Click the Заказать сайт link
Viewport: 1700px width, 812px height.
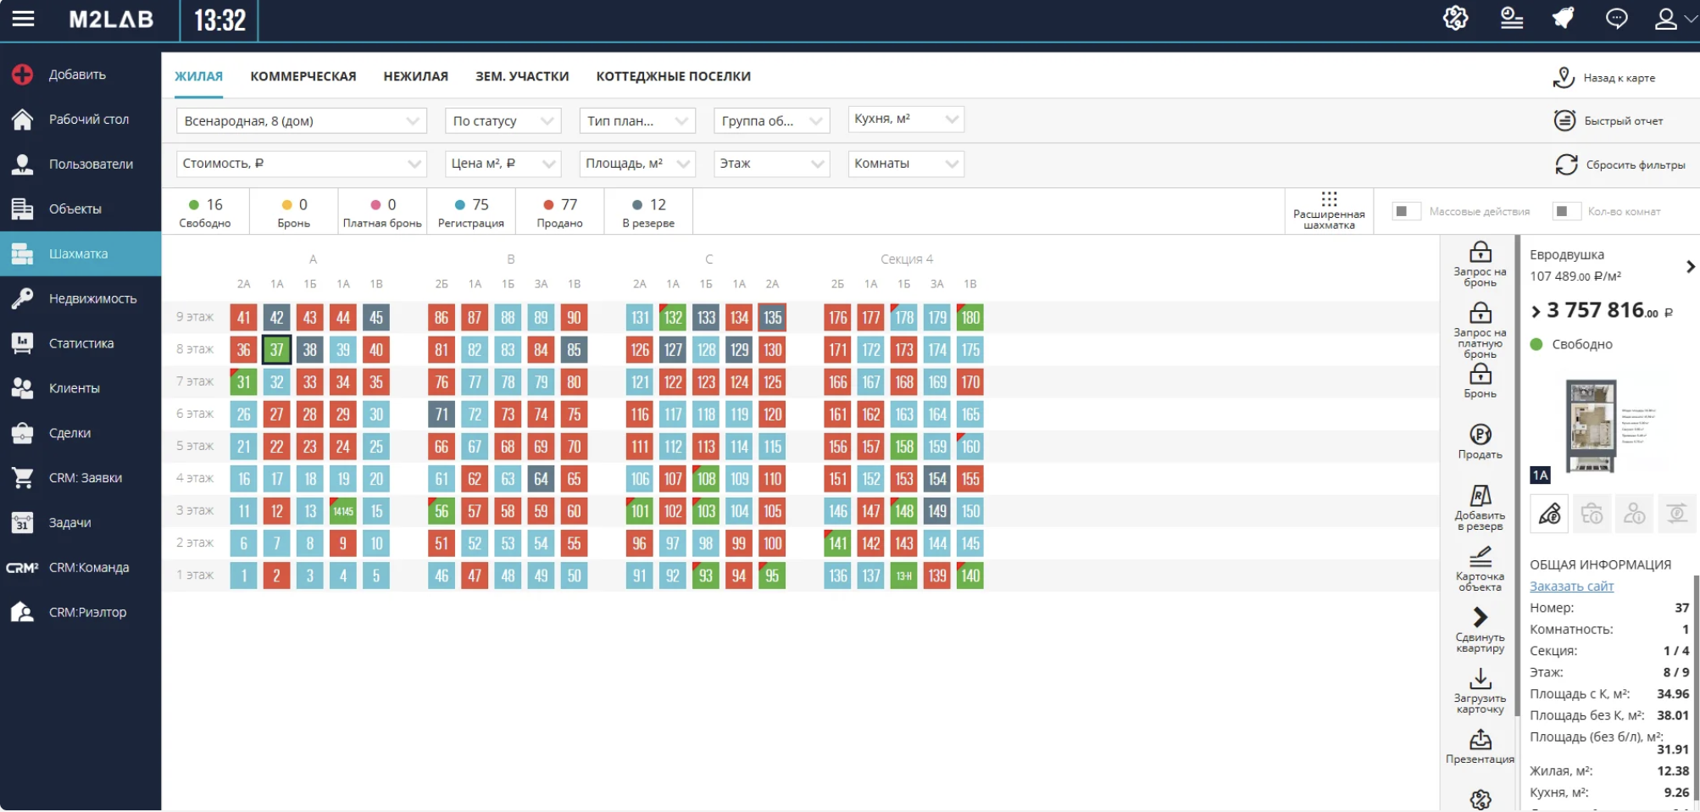pyautogui.click(x=1571, y=586)
